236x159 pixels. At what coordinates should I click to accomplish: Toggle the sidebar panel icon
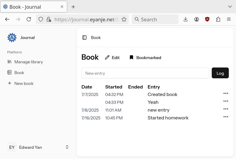tap(84, 37)
